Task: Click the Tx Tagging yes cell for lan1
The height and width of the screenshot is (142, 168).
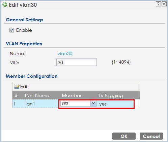Action: [x=103, y=104]
